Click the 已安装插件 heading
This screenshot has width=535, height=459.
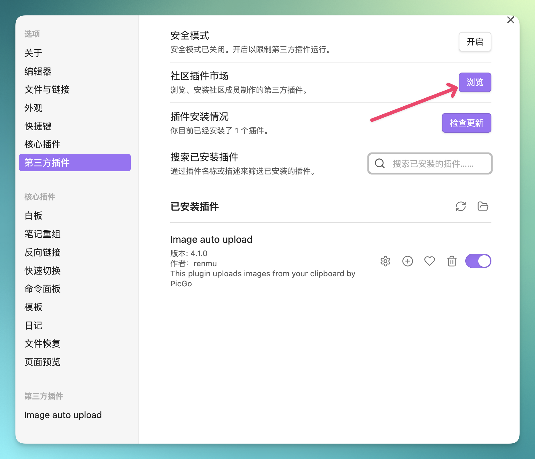[x=195, y=206]
